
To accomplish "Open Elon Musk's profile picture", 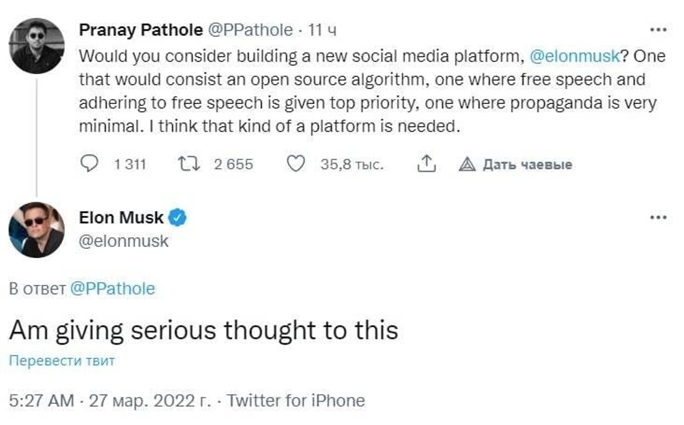I will (36, 230).
